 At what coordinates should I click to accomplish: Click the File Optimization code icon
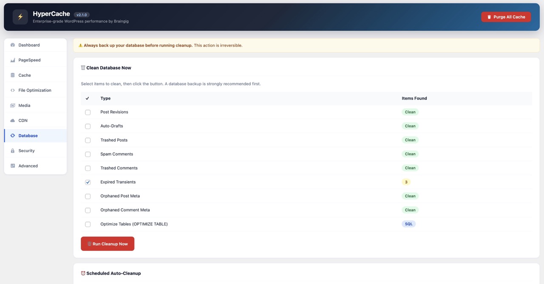(x=13, y=90)
